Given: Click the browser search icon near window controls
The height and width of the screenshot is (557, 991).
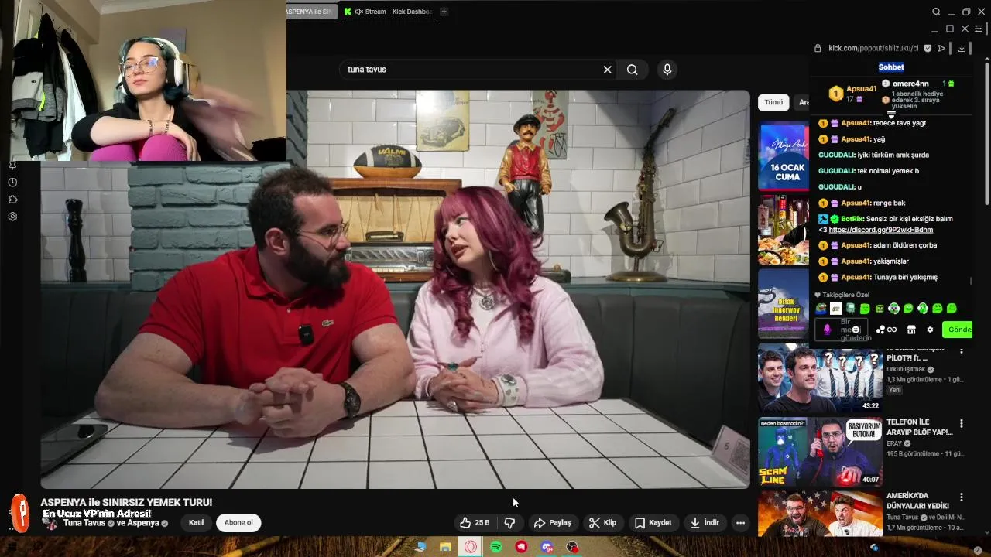Looking at the screenshot, I should click(936, 12).
